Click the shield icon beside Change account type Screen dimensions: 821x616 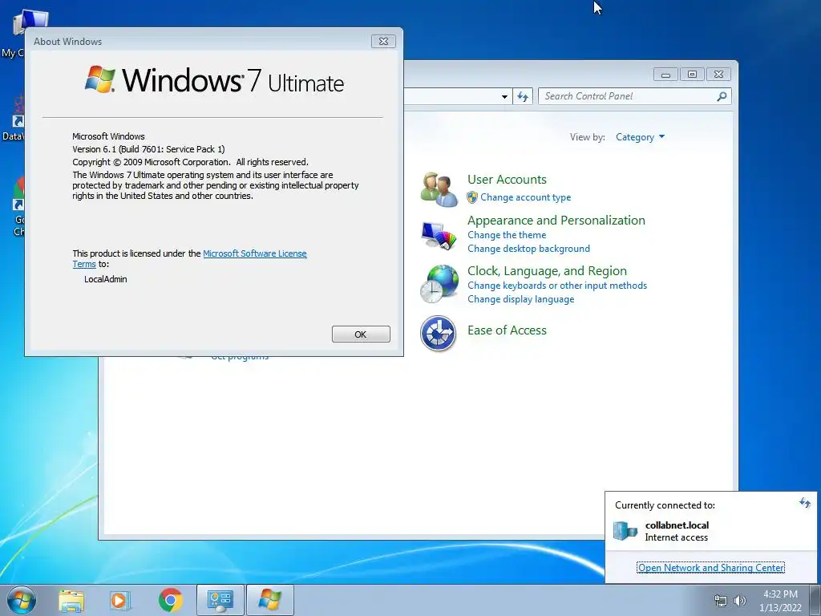[472, 197]
